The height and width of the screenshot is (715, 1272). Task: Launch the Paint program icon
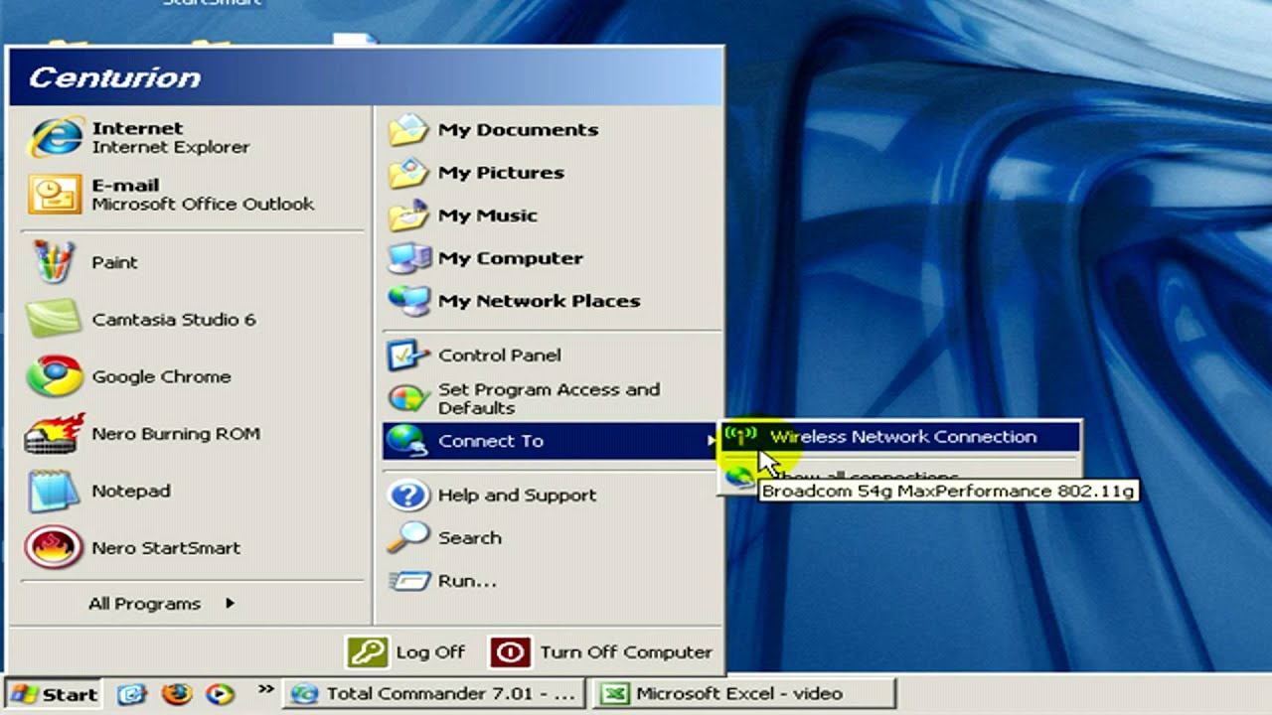(54, 262)
